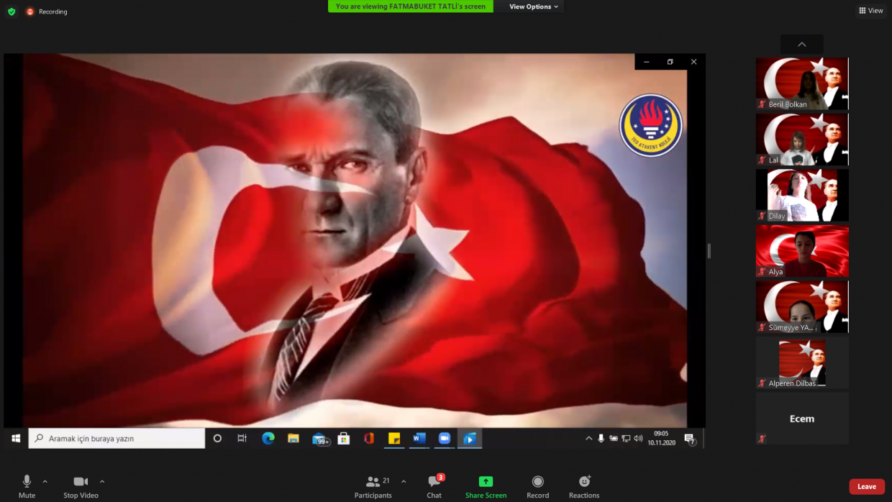Screen dimensions: 892x502
Task: Expand audio options arrow next to Mute
Action: (x=45, y=481)
